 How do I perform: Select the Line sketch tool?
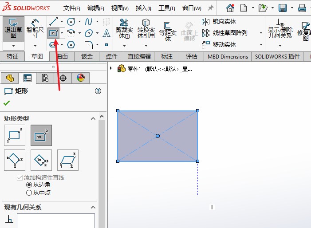tap(53, 22)
